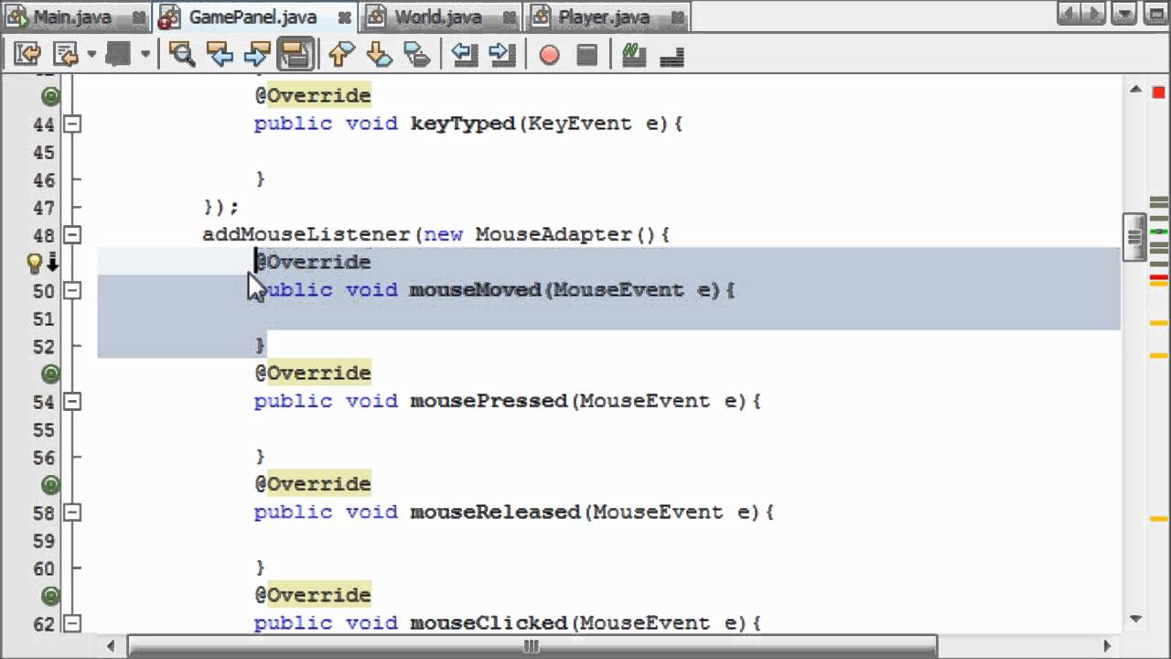The width and height of the screenshot is (1171, 659).
Task: Collapse code fold at line 54
Action: tap(72, 401)
